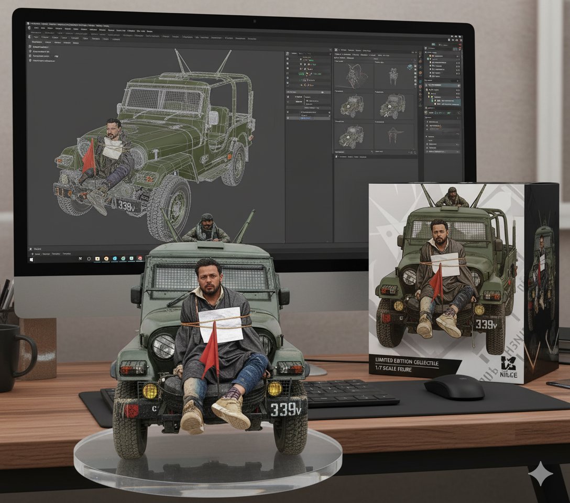570x503 pixels.
Task: Open the top-right standing figure thumbnail
Action: tap(393, 76)
